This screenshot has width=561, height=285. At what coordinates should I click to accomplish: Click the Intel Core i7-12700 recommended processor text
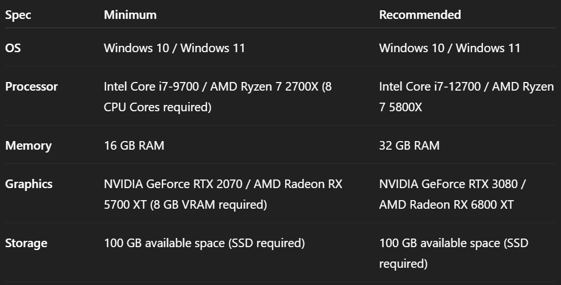click(x=430, y=87)
